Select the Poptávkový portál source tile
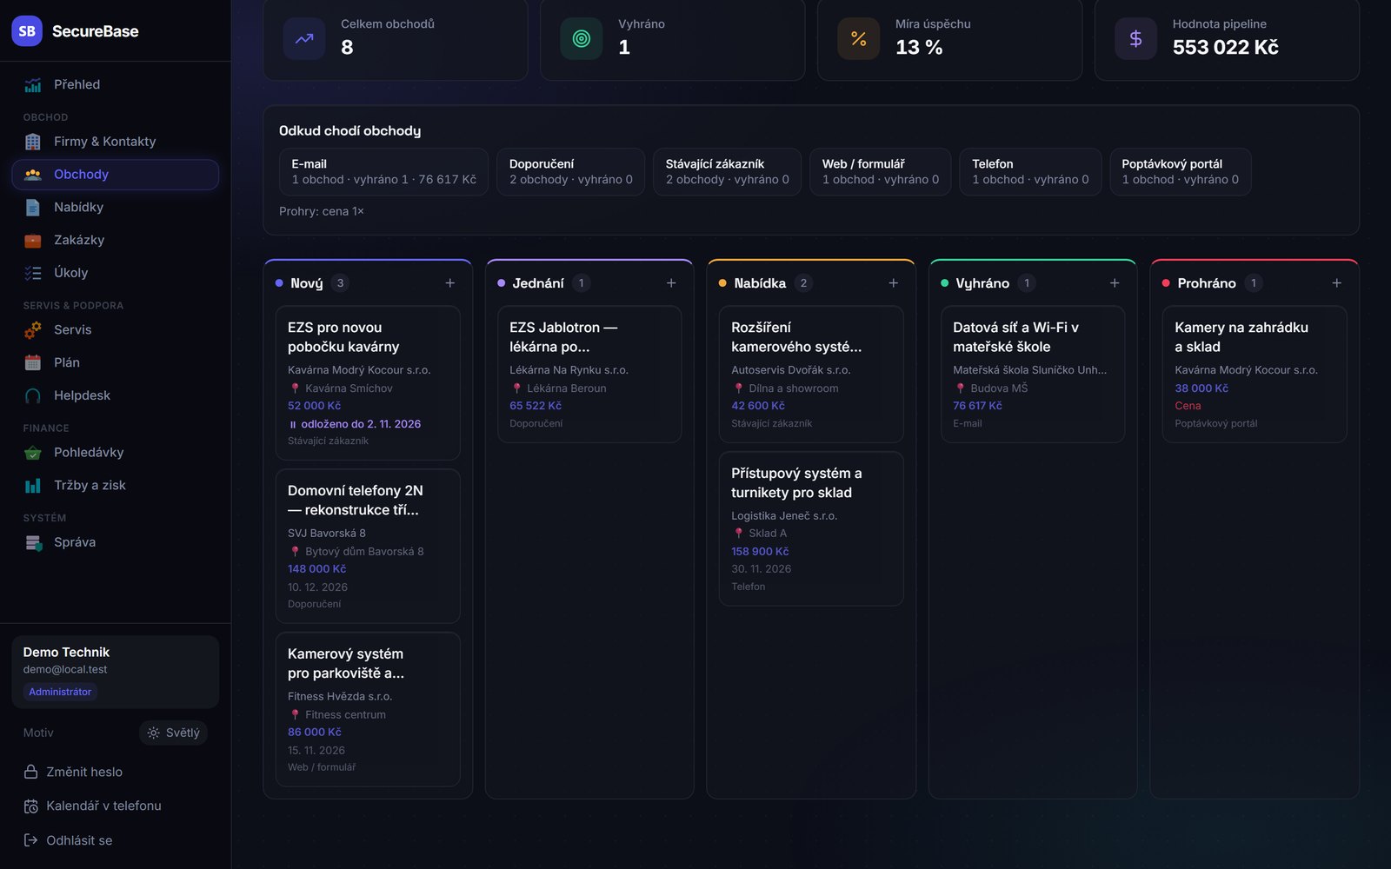1391x869 pixels. tap(1181, 172)
